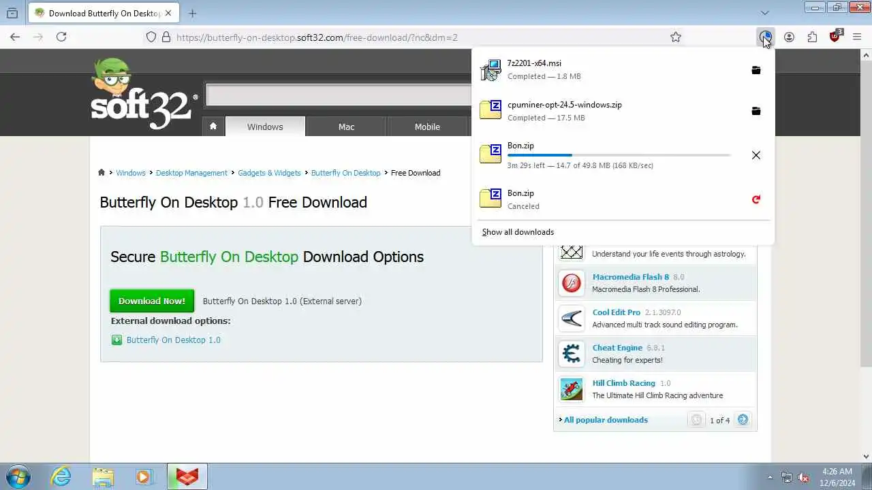The image size is (872, 490).
Task: Click the Bon.zip download progress bar
Action: 619,155
